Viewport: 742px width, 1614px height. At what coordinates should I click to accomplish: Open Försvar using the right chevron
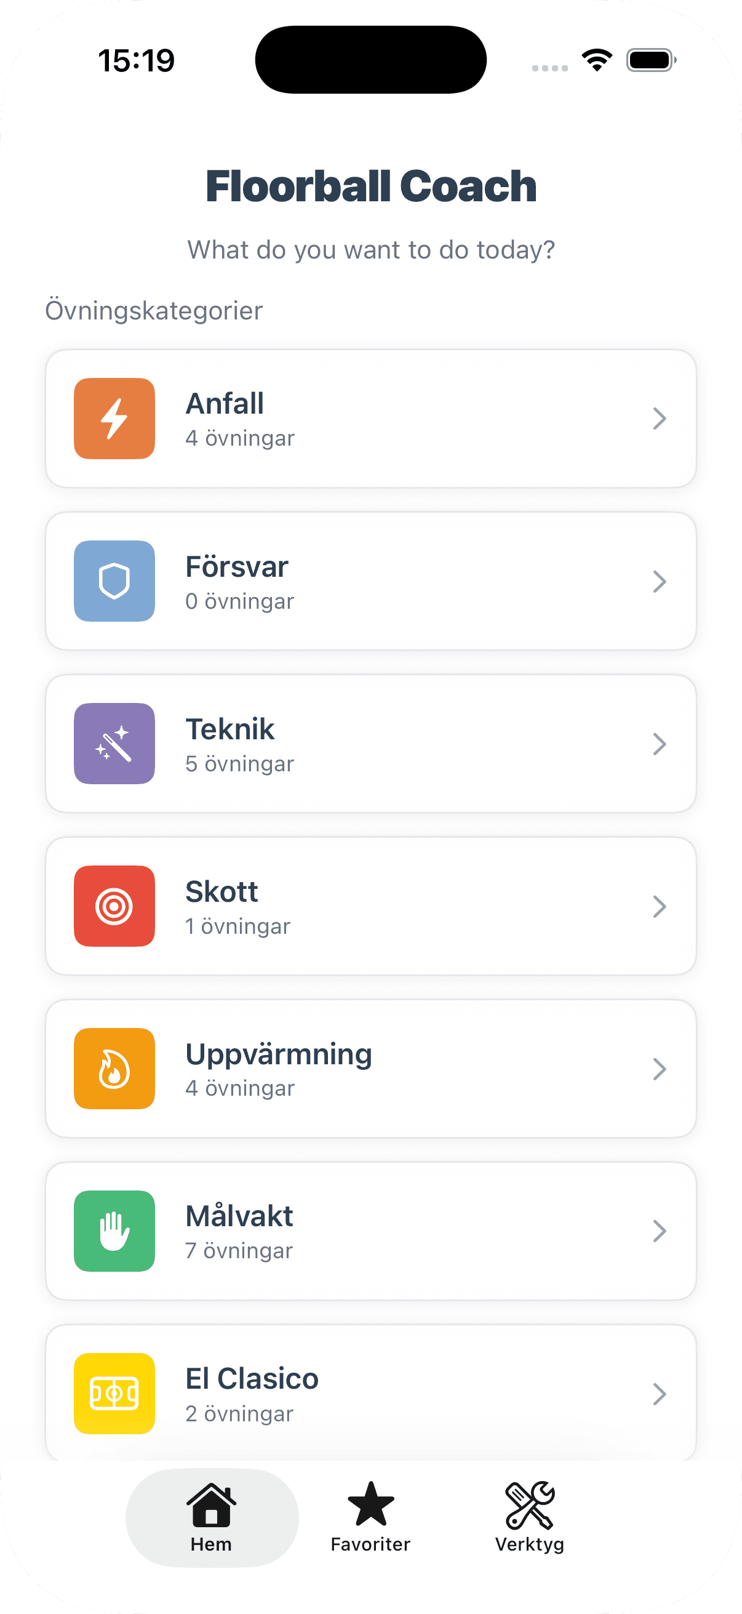[659, 582]
